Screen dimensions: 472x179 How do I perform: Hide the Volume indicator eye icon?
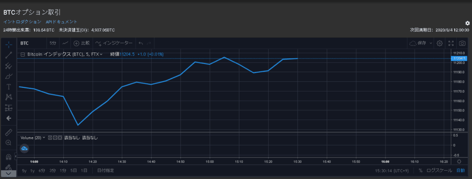[50, 138]
